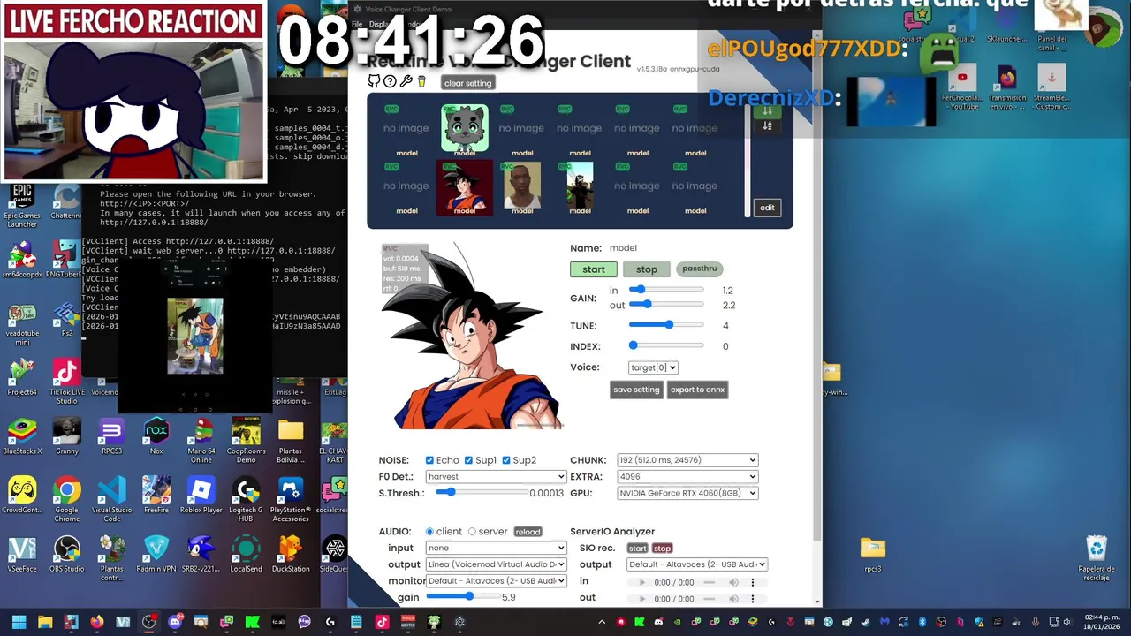1131x636 pixels.
Task: Open RPCS3 desktop shortcut
Action: (x=111, y=438)
